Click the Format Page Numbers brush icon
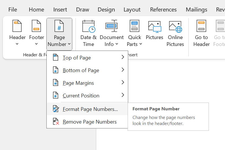This screenshot has width=225, height=150. pos(56,109)
